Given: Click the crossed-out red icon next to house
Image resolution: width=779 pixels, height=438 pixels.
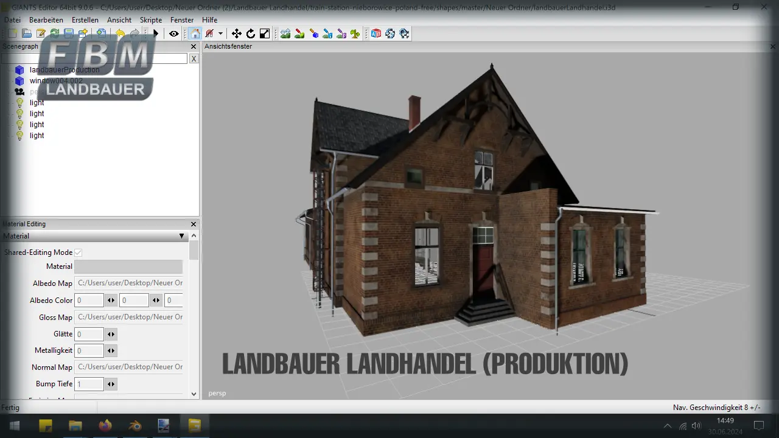Looking at the screenshot, I should [209, 33].
